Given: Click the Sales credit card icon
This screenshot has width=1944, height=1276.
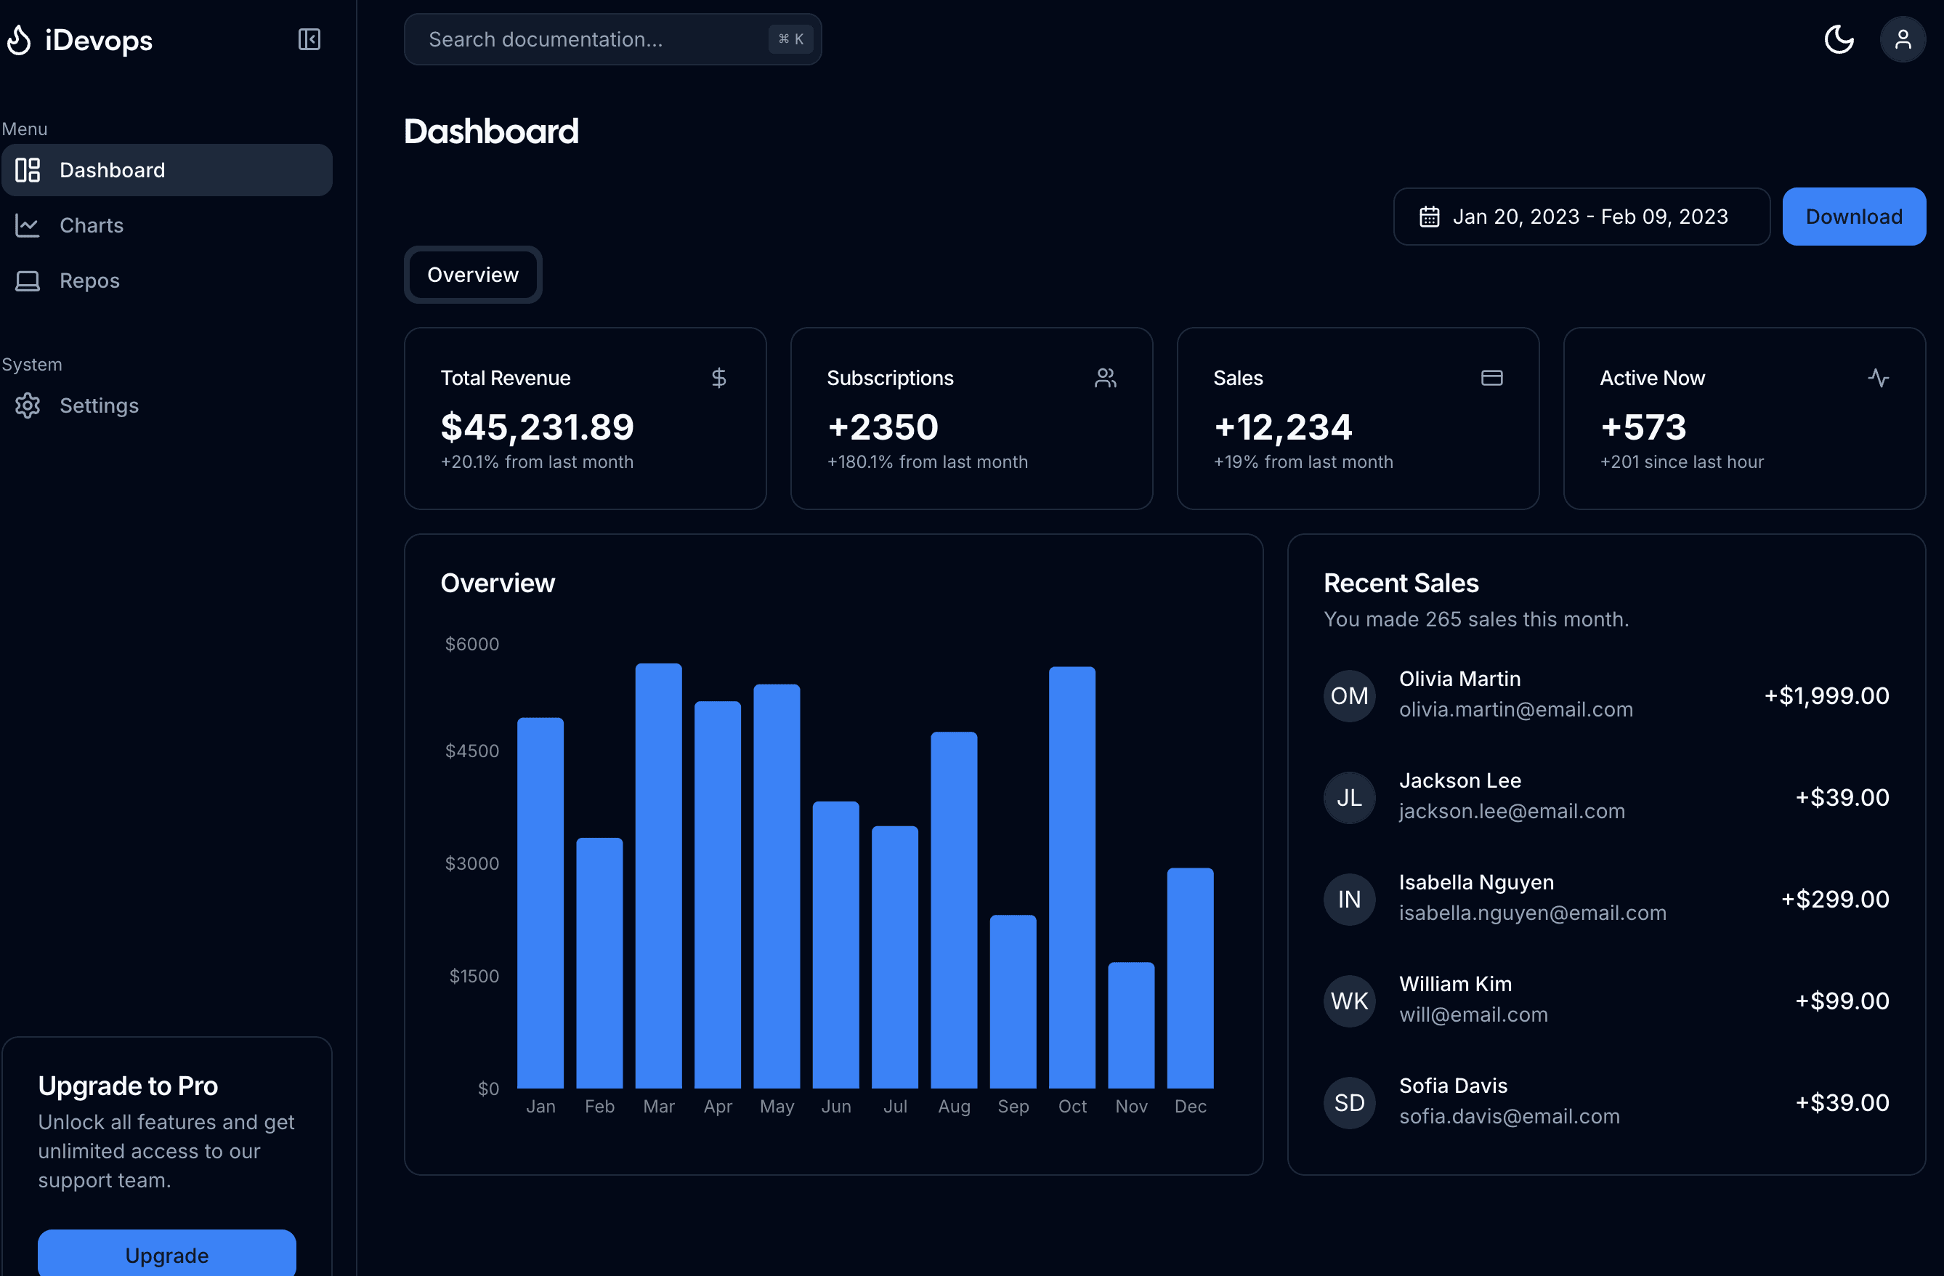Looking at the screenshot, I should coord(1491,377).
